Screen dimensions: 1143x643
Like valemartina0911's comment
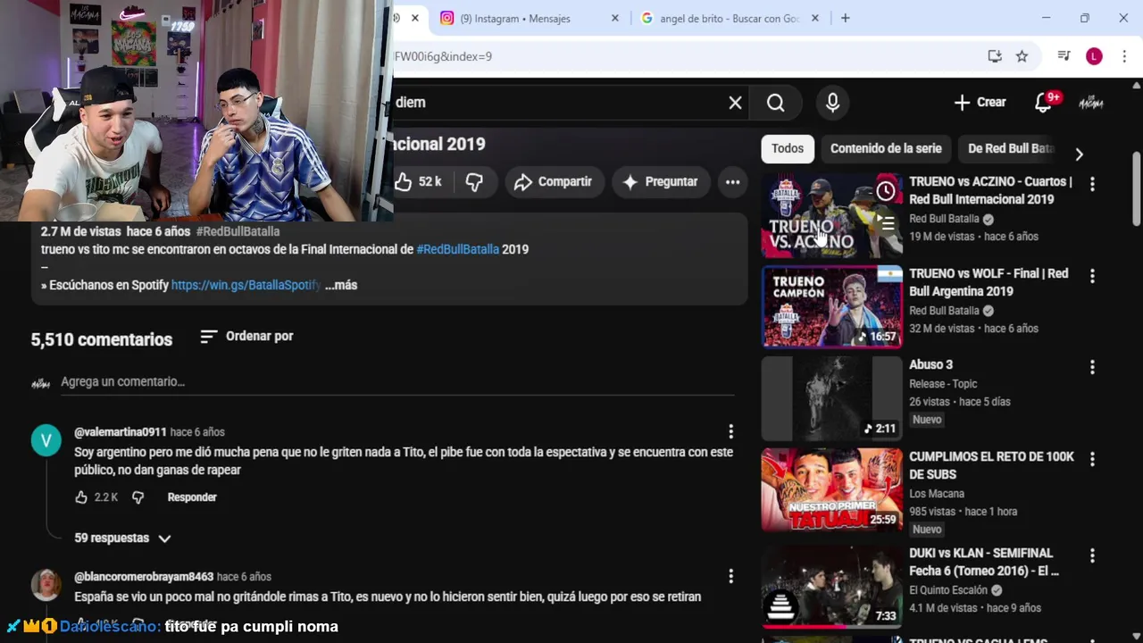point(81,497)
